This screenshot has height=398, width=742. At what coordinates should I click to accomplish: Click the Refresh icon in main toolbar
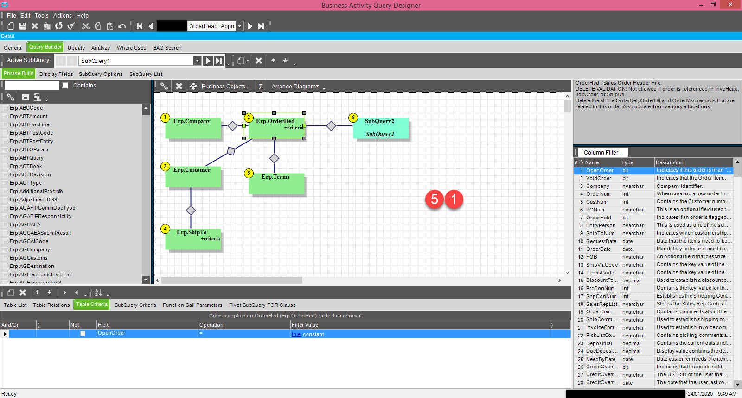pyautogui.click(x=59, y=26)
